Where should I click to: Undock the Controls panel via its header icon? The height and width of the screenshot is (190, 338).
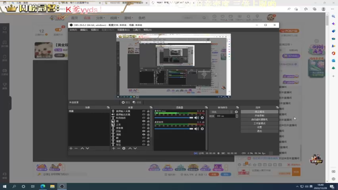click(277, 108)
